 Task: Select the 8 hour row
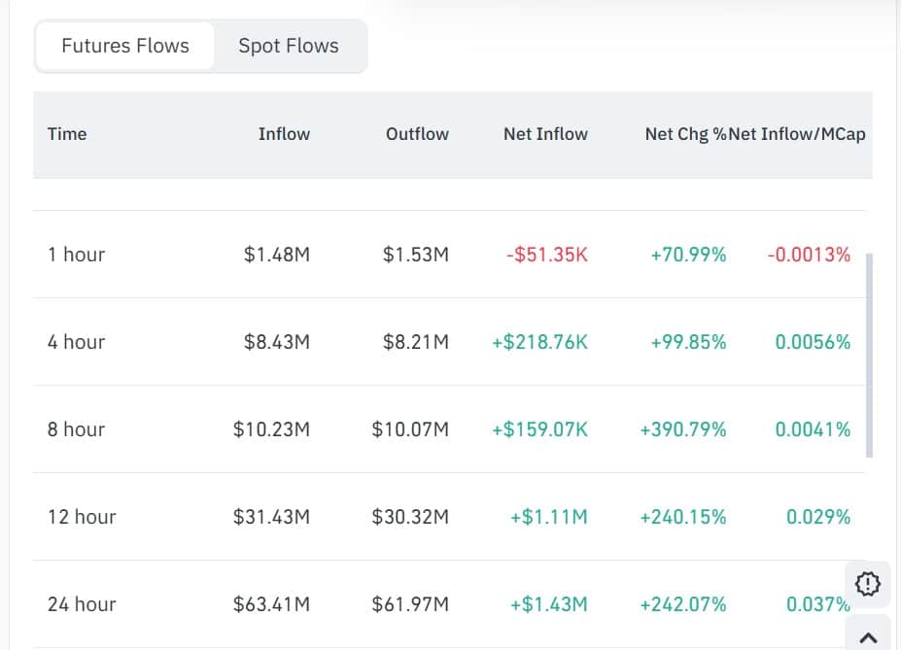(76, 428)
